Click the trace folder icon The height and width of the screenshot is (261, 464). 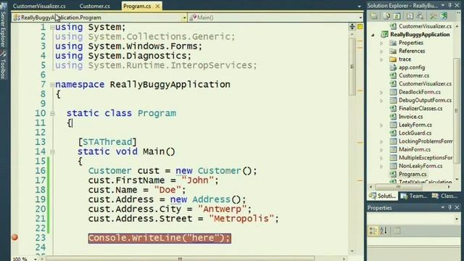coord(393,59)
